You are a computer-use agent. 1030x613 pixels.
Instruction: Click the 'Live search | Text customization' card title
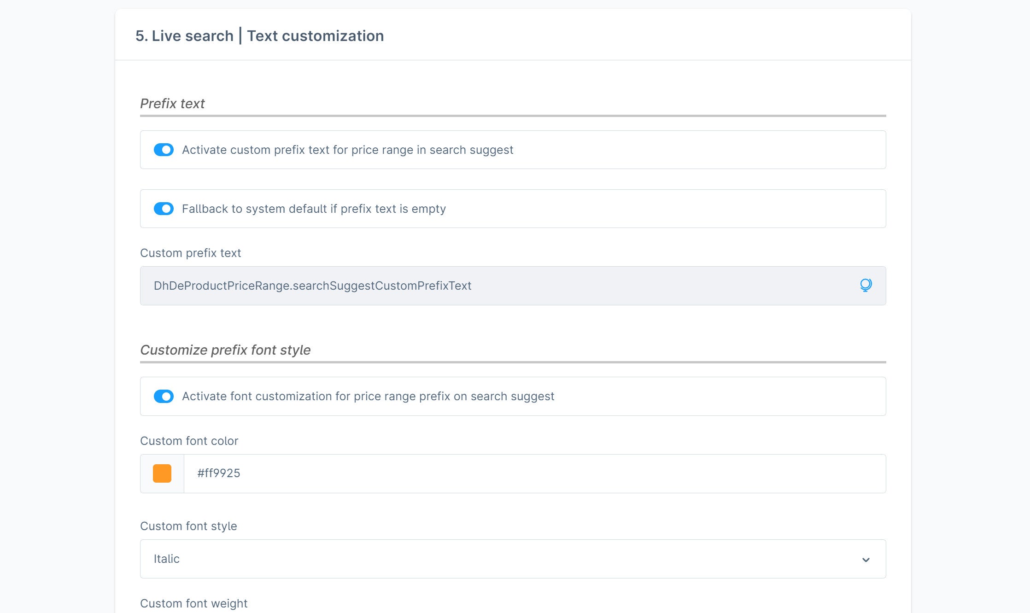(259, 36)
